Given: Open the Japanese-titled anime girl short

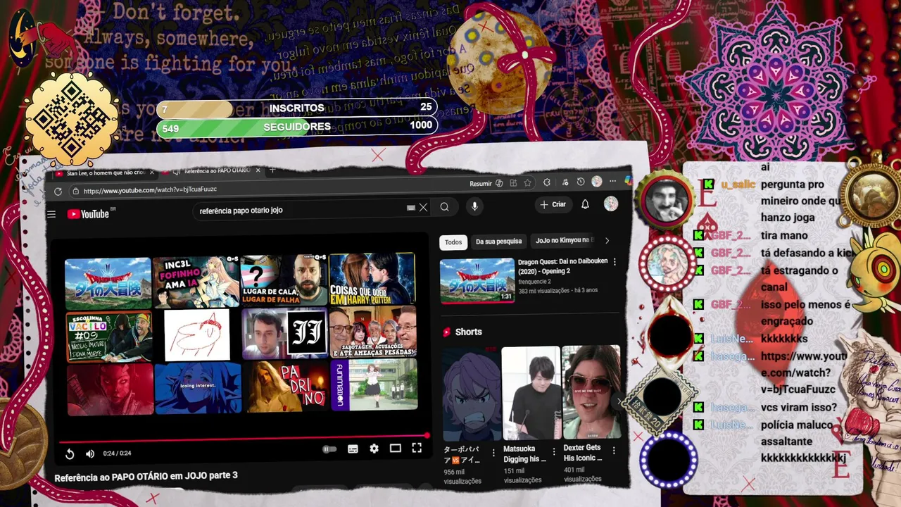Looking at the screenshot, I should [472, 393].
